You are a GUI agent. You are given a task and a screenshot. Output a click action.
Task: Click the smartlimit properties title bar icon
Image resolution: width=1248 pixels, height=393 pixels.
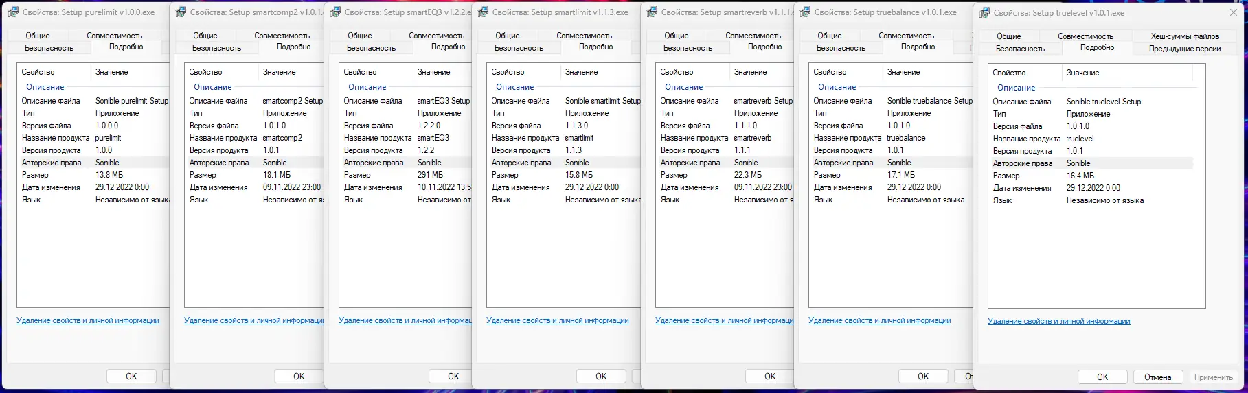(x=483, y=12)
